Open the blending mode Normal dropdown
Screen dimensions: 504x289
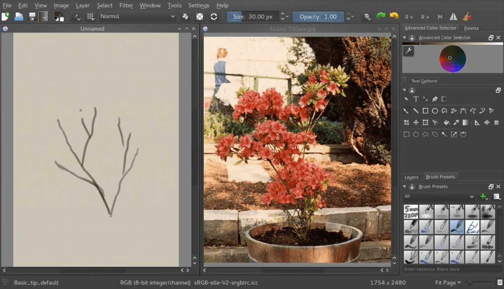tap(138, 16)
